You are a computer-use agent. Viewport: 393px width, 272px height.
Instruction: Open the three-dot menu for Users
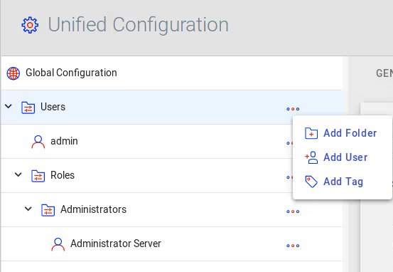click(x=293, y=109)
